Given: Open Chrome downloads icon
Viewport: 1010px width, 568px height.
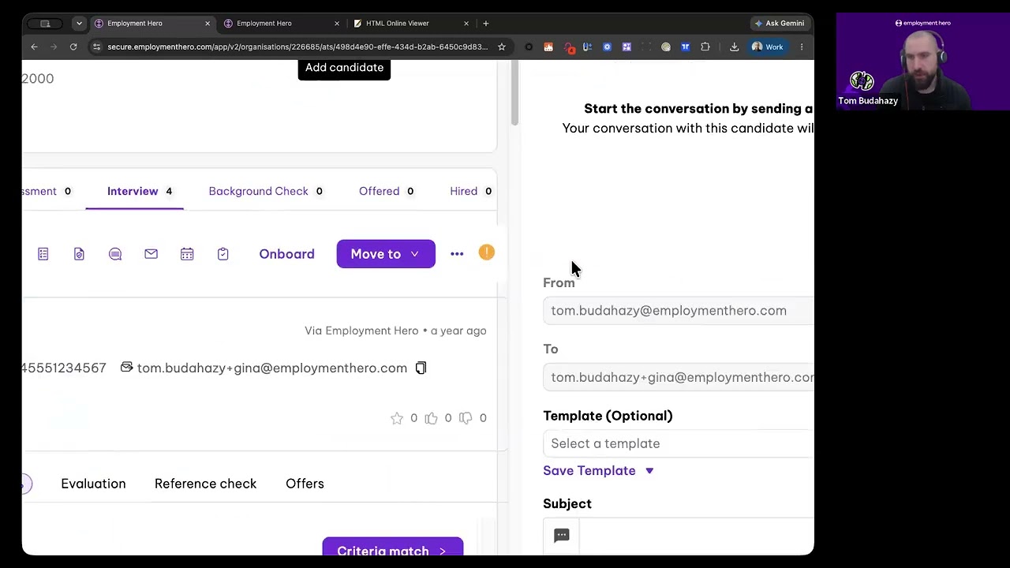Looking at the screenshot, I should [x=734, y=47].
